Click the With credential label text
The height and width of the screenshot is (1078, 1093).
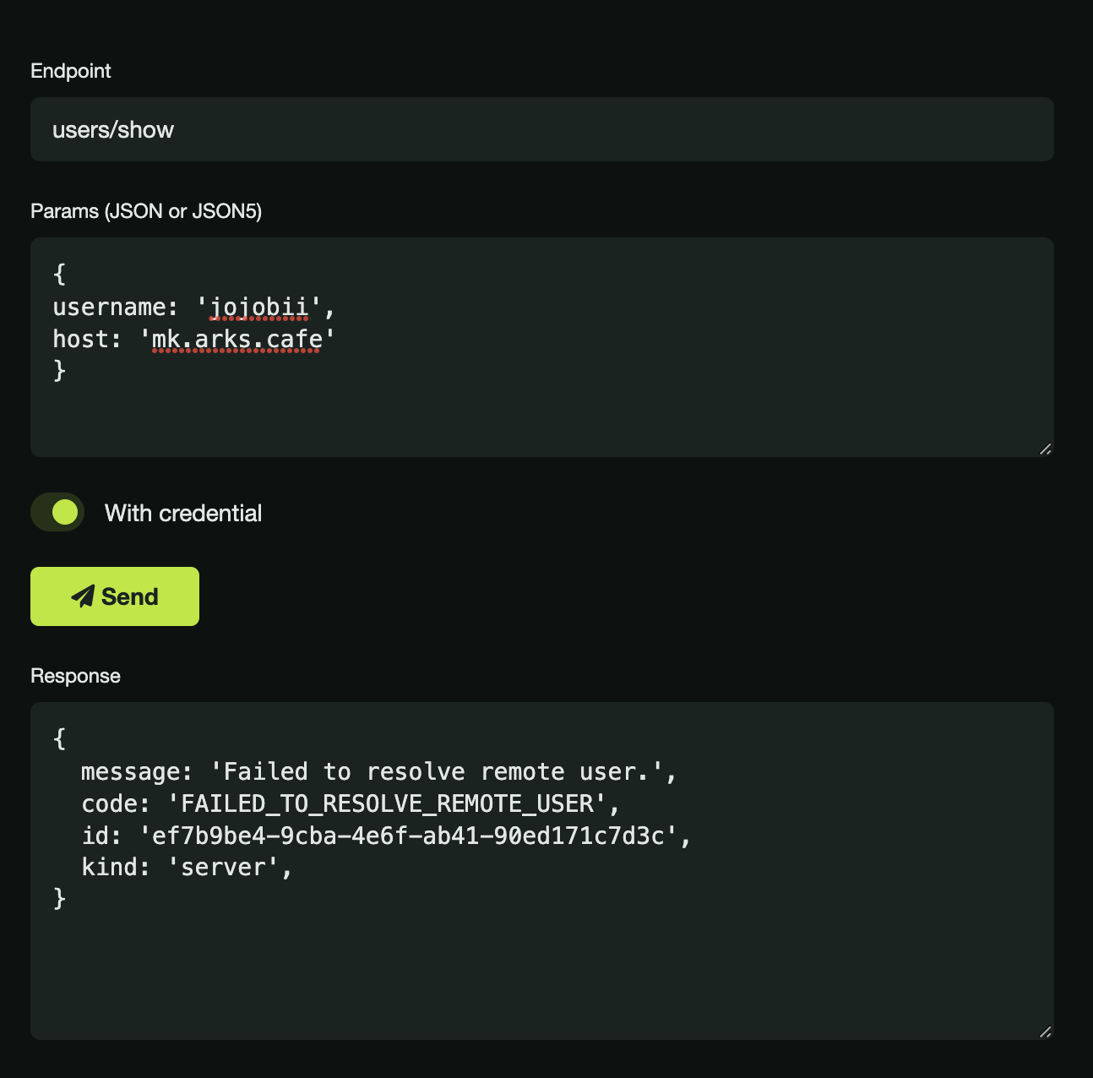click(183, 513)
